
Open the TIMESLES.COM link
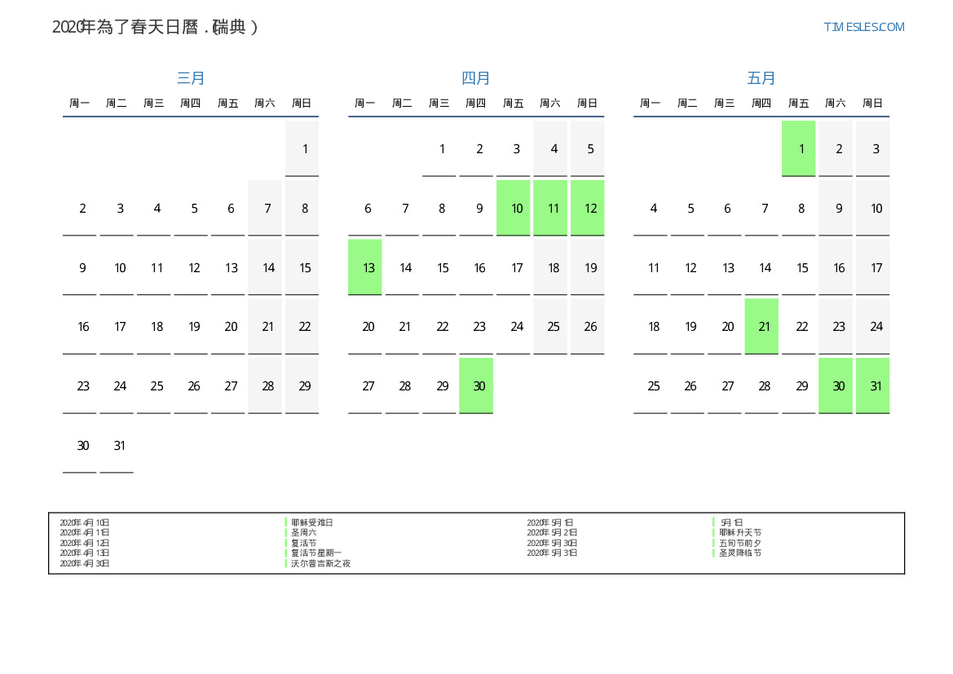tap(863, 27)
